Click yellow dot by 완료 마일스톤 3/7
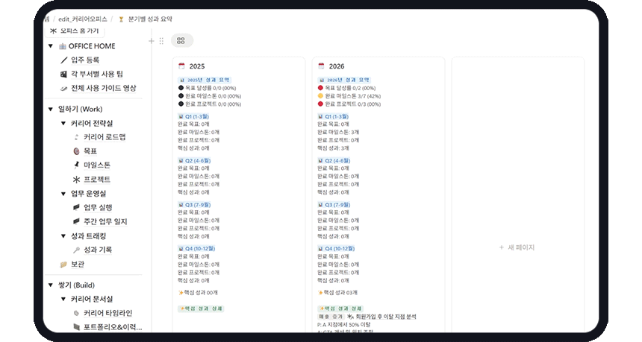 pos(320,96)
